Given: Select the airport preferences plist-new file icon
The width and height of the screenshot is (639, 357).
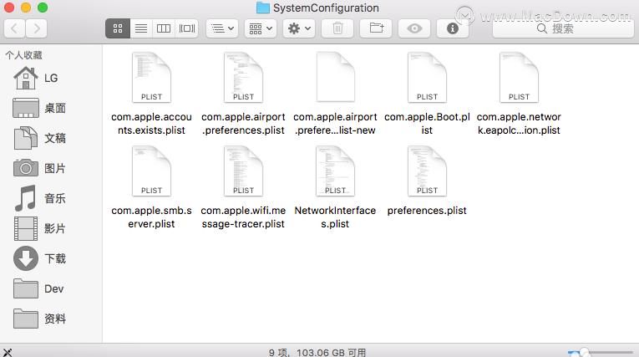Looking at the screenshot, I should point(336,78).
